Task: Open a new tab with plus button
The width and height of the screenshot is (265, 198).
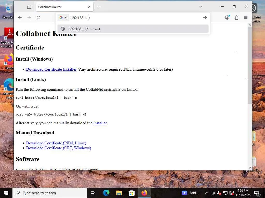Action: [x=99, y=7]
